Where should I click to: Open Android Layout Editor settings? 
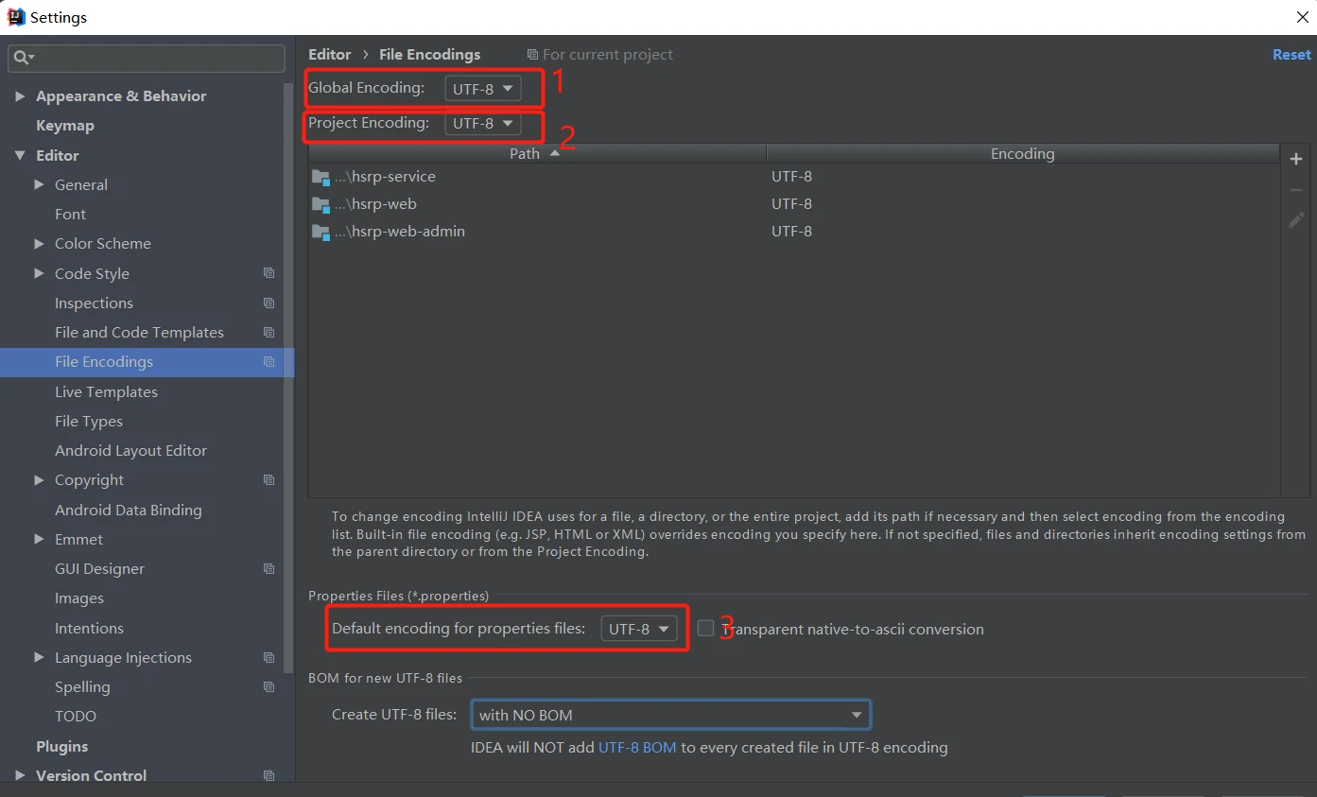tap(130, 450)
